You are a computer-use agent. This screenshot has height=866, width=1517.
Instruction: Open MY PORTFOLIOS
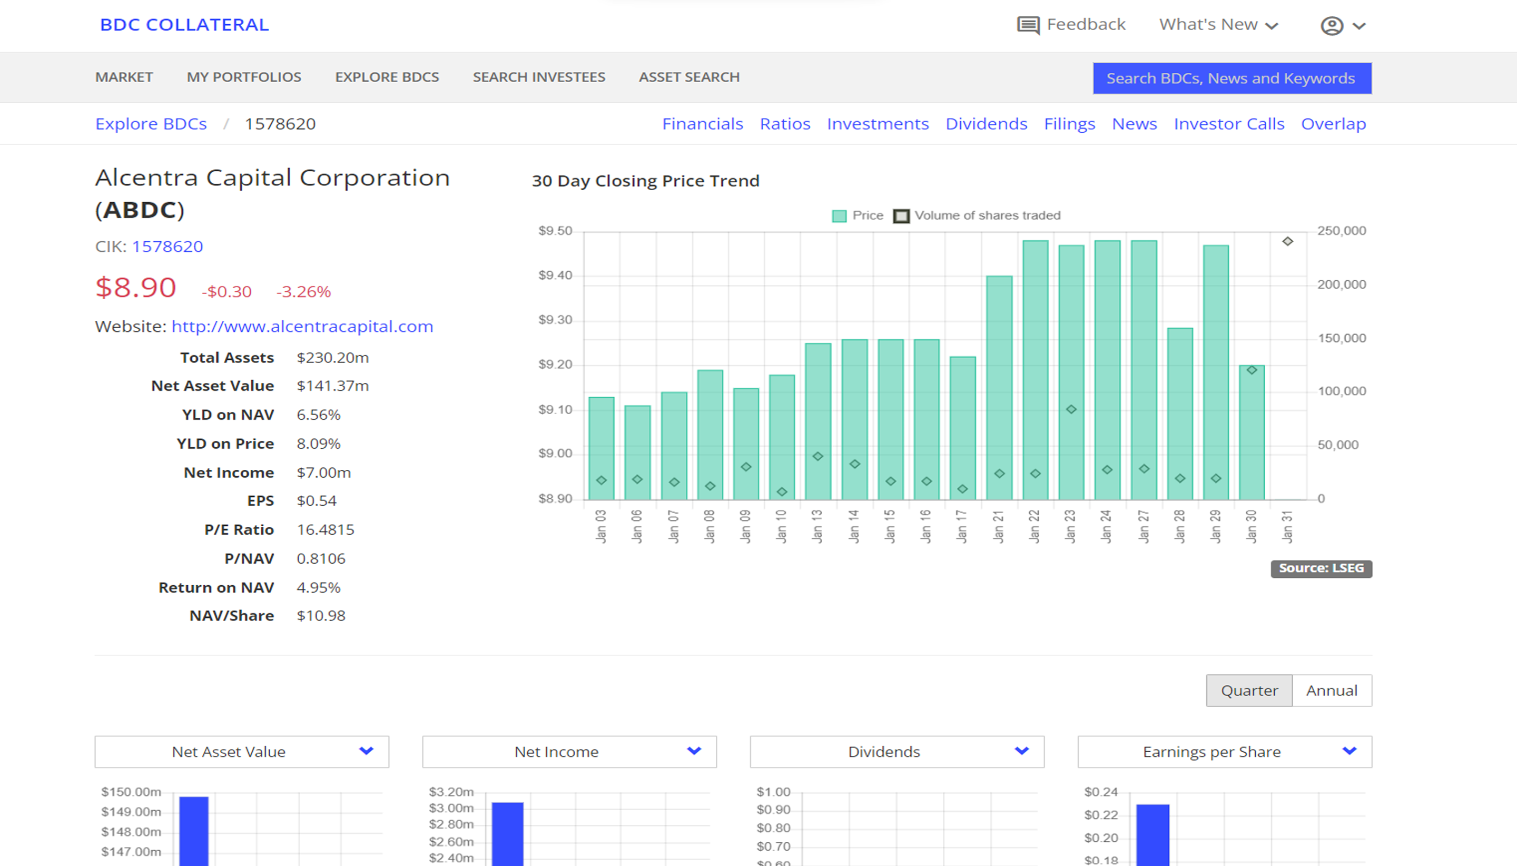[x=244, y=77]
